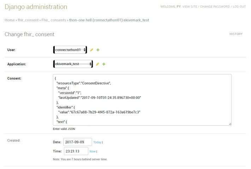251x169 pixels.
Task: Click inside the Consent JSON text area
Action: (142, 100)
